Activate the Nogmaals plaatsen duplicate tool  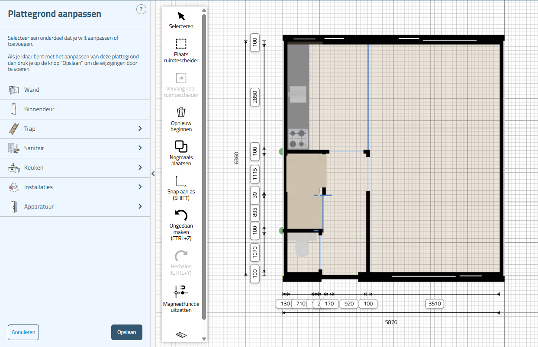pyautogui.click(x=181, y=147)
